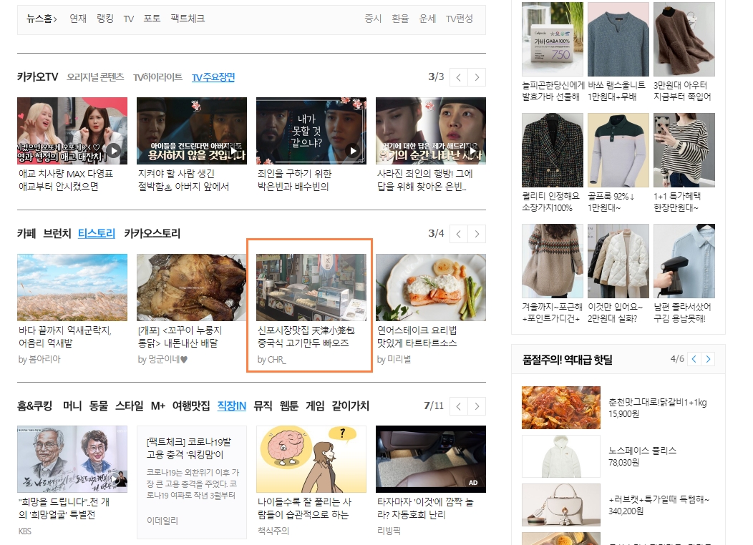
Task: Show previous page of 티스토리 section
Action: tap(459, 234)
